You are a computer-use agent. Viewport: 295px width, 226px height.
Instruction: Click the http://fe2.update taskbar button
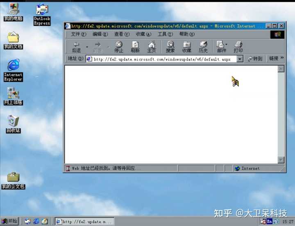click(85, 221)
